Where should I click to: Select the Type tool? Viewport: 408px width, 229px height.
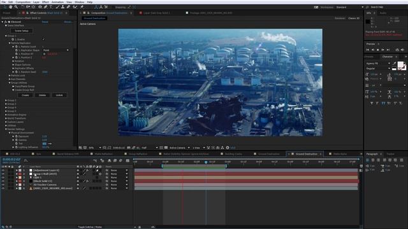51,7
